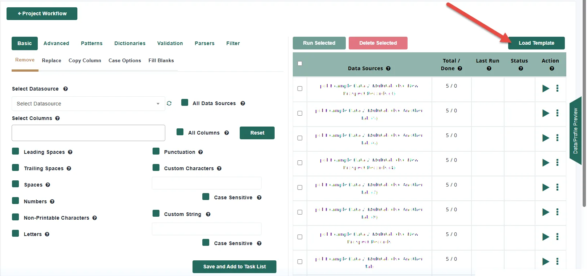
Task: Show the Punctuation help icon
Action: pos(201,152)
